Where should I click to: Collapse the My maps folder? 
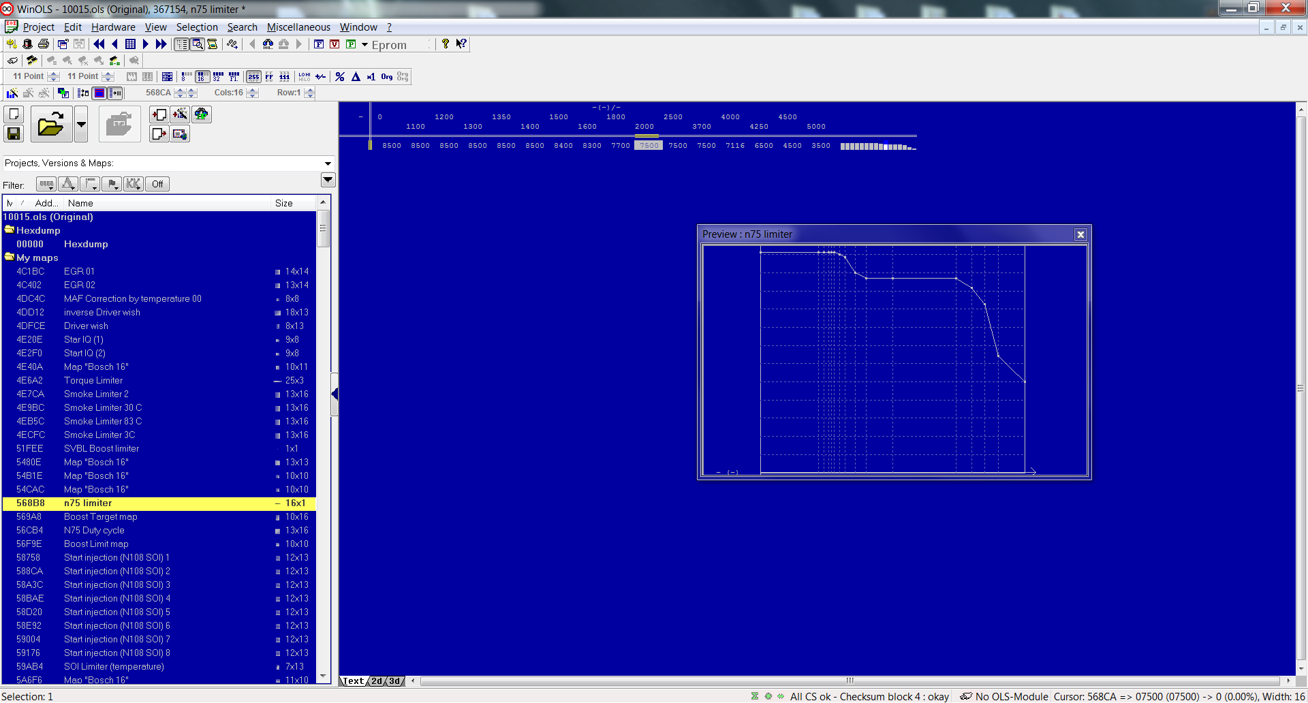[x=10, y=257]
